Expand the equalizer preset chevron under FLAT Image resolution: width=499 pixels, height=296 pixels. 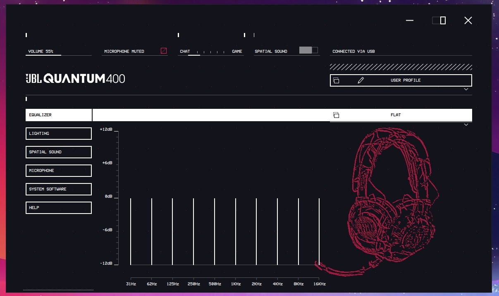(x=466, y=125)
